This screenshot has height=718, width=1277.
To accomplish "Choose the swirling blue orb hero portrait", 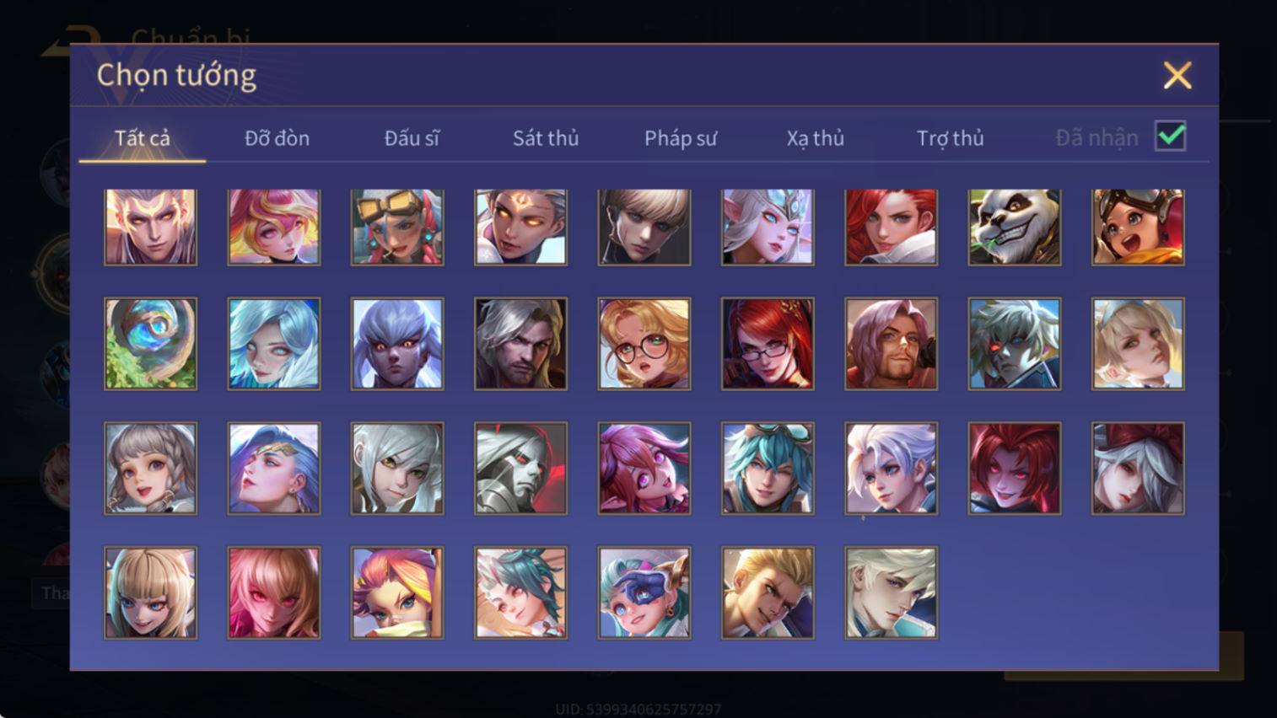I will pos(150,344).
